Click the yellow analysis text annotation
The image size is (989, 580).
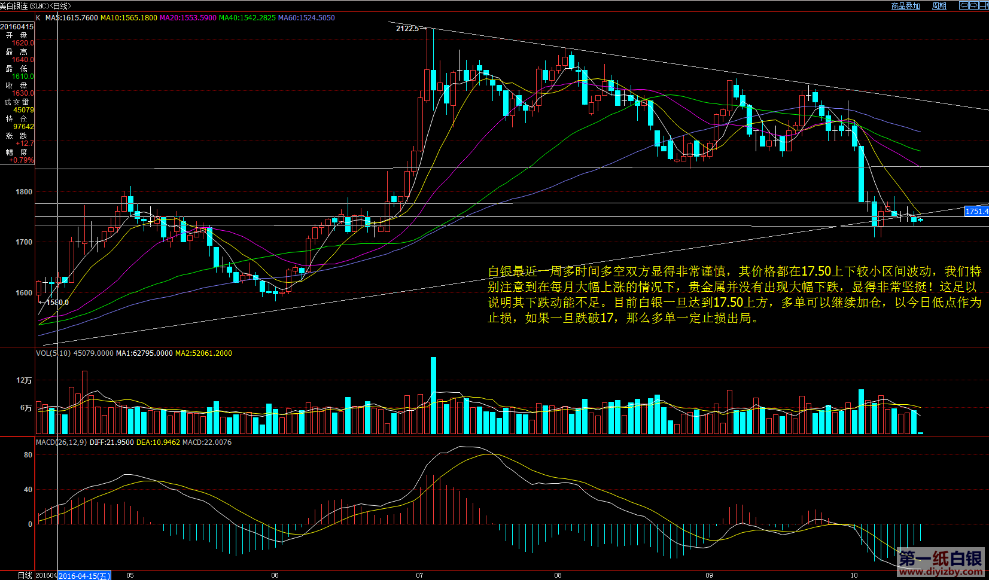(734, 295)
